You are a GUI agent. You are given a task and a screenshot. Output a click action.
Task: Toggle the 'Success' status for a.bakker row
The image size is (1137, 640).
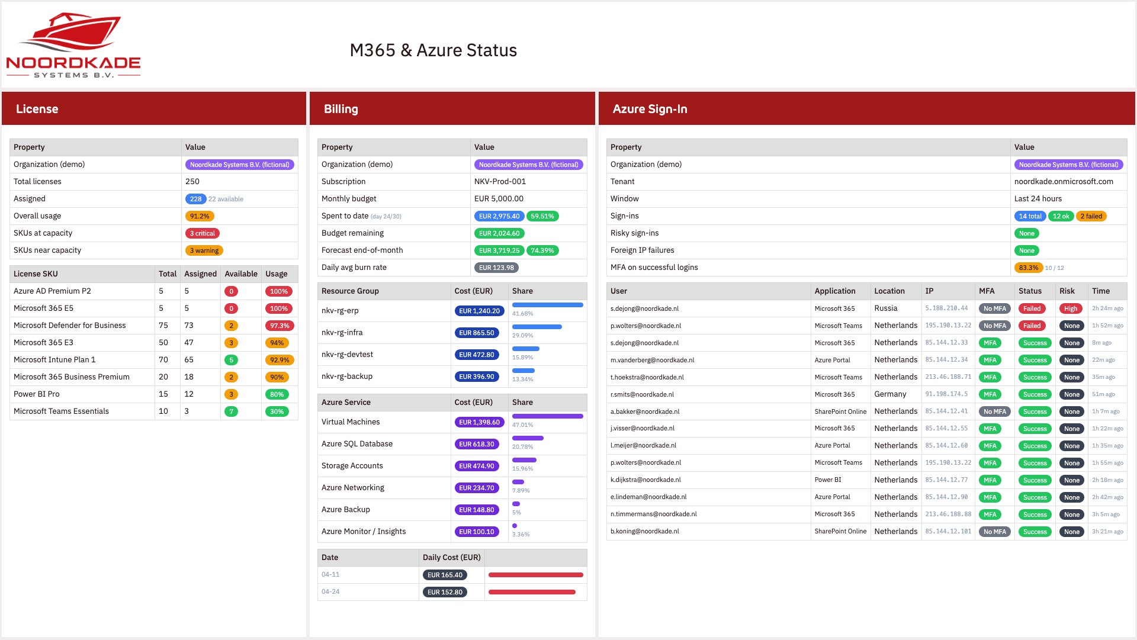coord(1035,411)
